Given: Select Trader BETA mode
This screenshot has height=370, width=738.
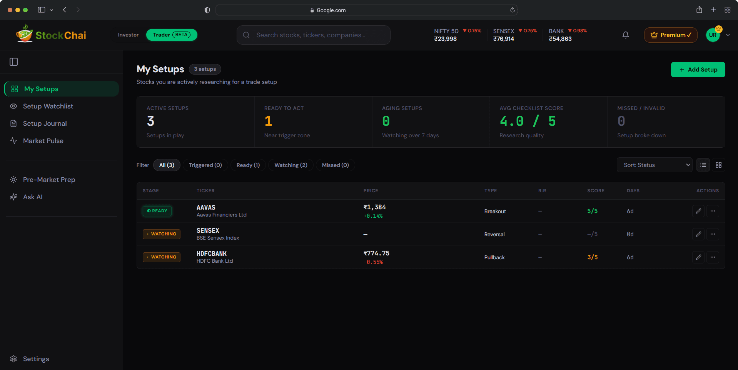Looking at the screenshot, I should (x=172, y=35).
